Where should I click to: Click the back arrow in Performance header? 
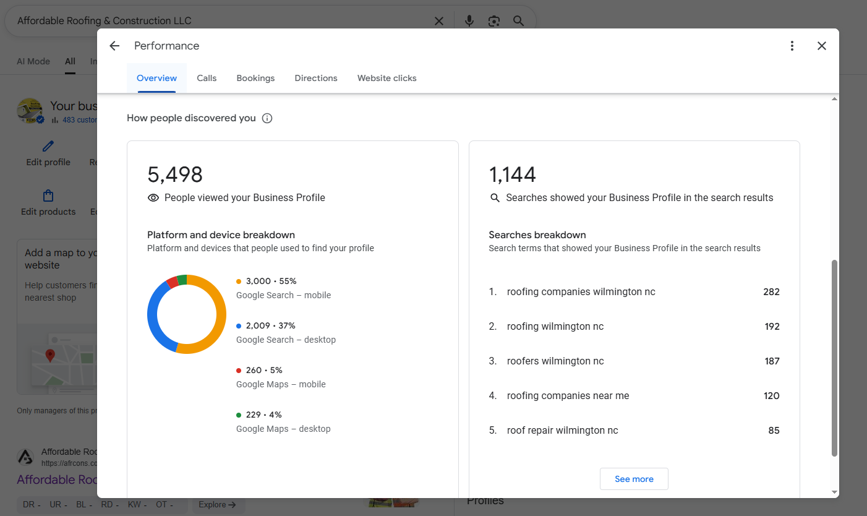coord(114,46)
